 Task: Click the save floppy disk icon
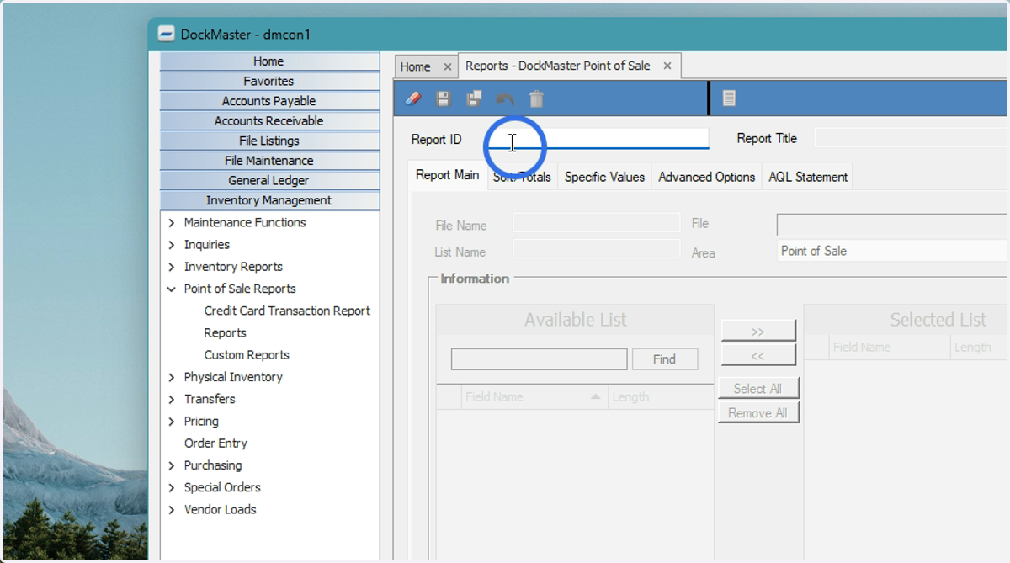click(444, 98)
